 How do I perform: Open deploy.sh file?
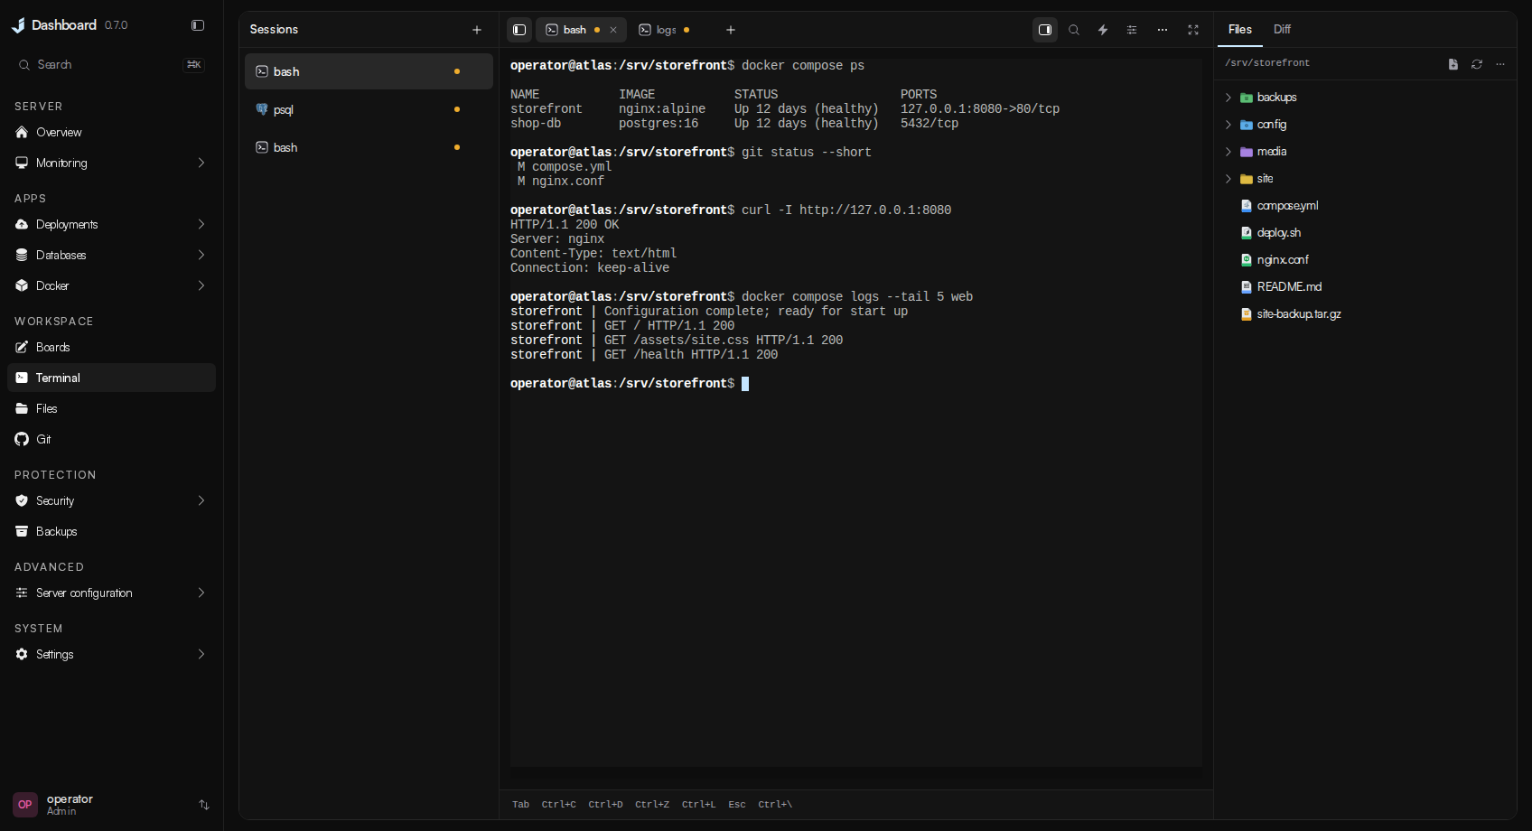click(x=1365, y=233)
